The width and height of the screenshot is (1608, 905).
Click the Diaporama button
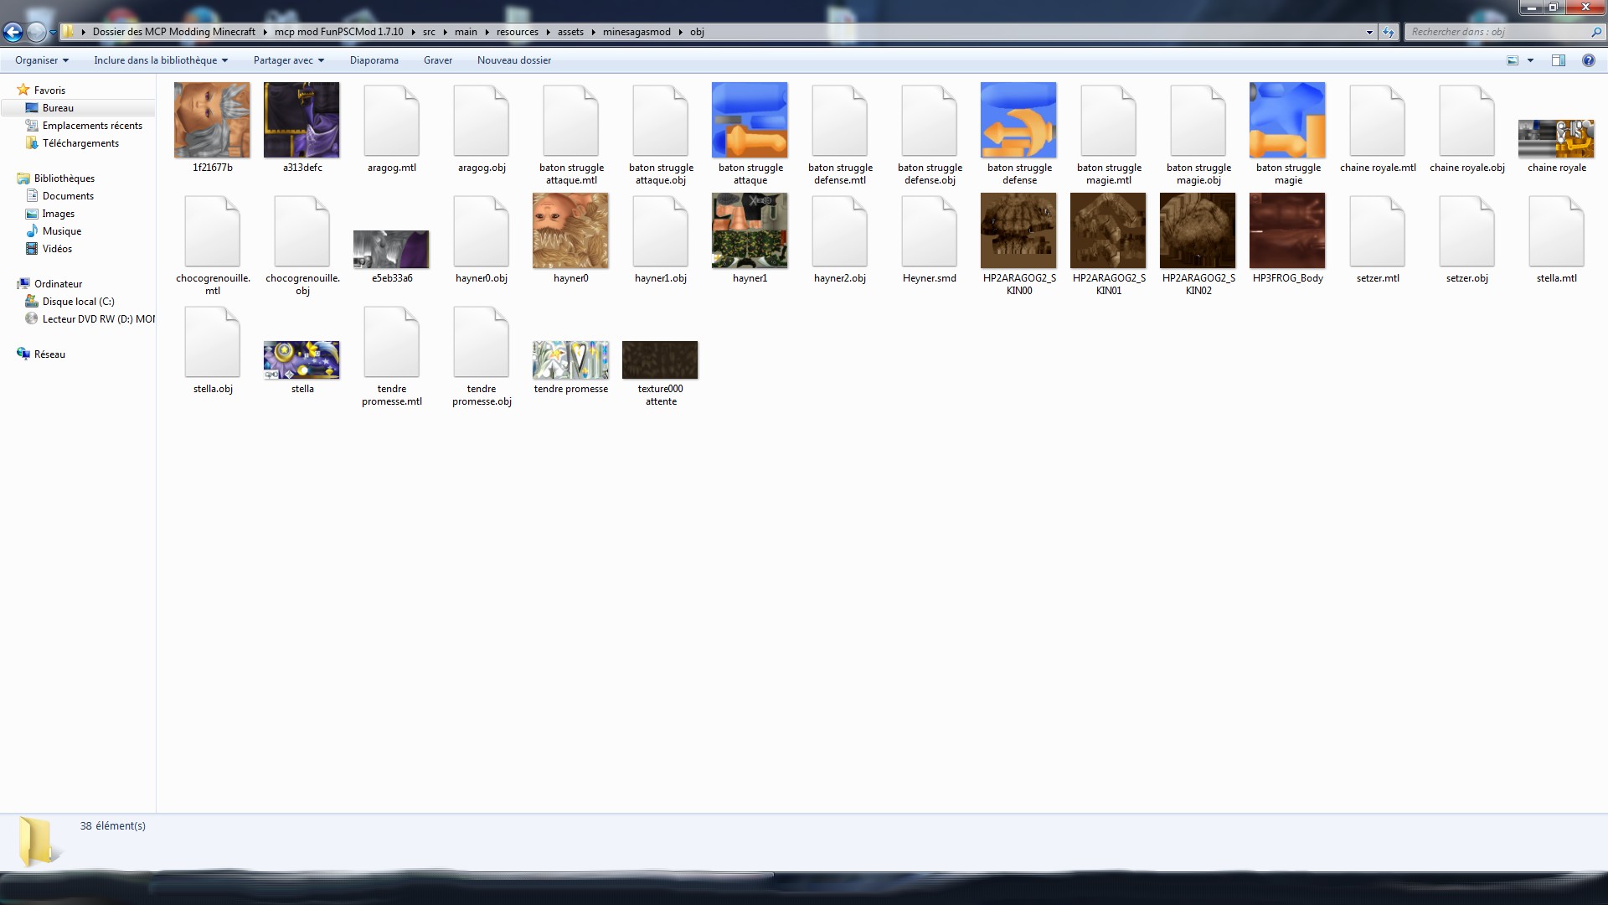pos(374,60)
